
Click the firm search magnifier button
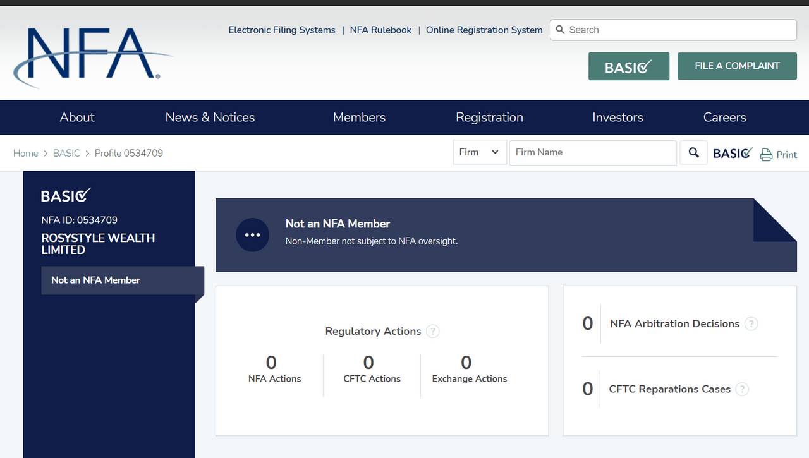tap(693, 152)
